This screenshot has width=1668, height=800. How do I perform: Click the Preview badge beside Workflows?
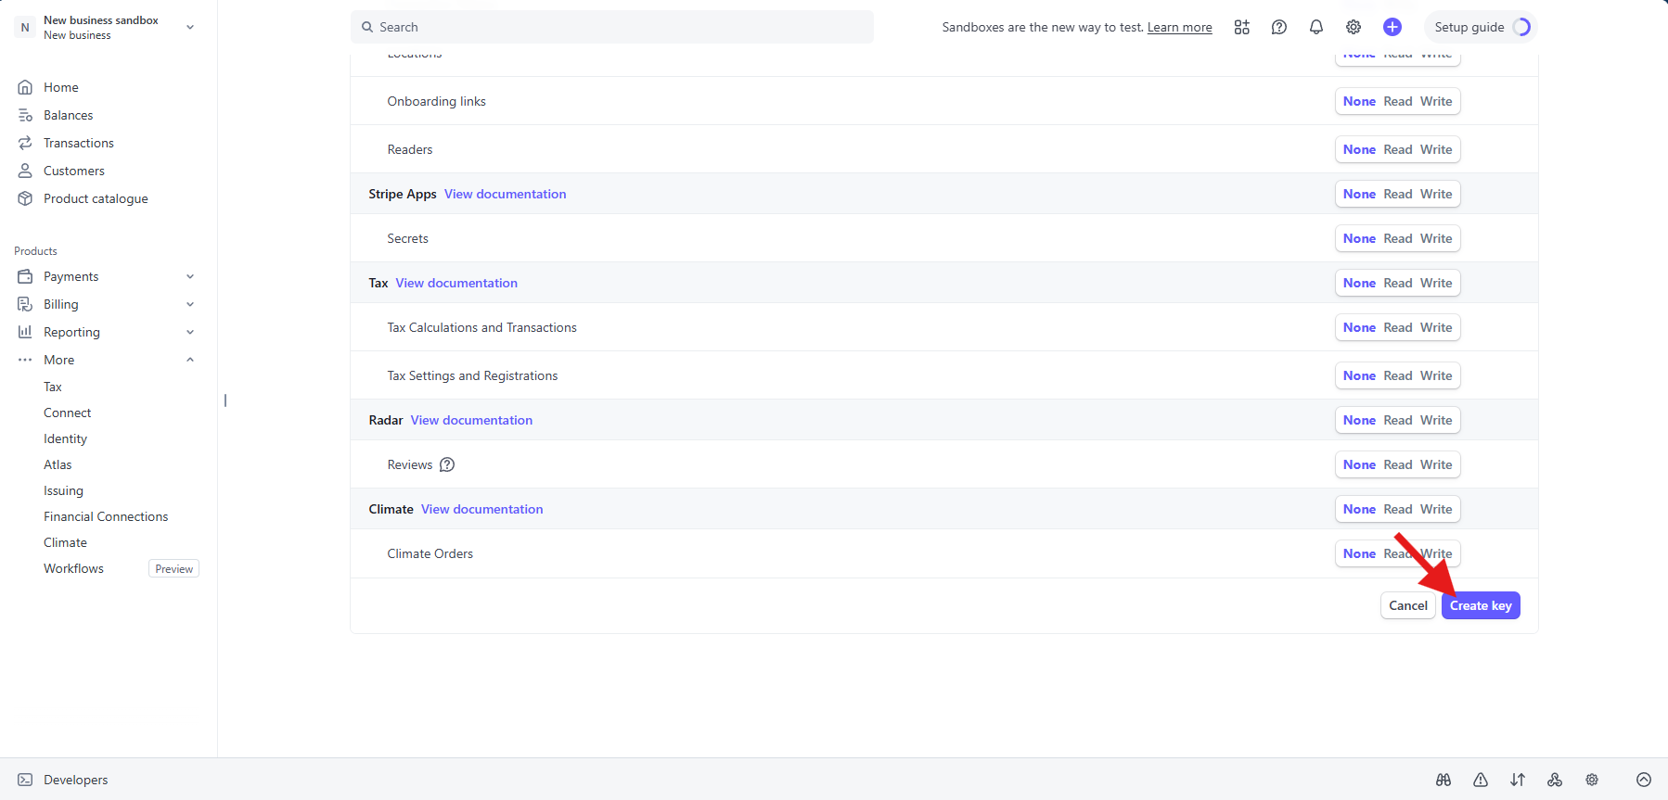coord(173,568)
